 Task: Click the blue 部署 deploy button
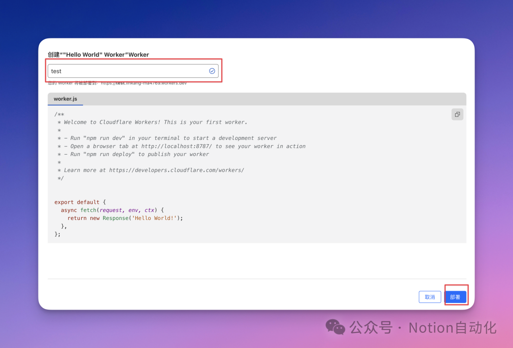pos(455,297)
